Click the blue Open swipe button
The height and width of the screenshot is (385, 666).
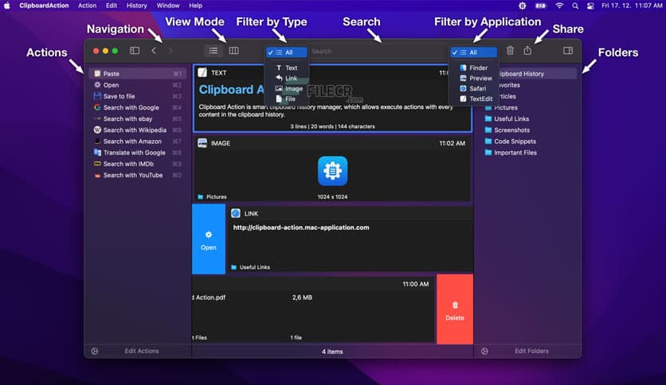209,239
